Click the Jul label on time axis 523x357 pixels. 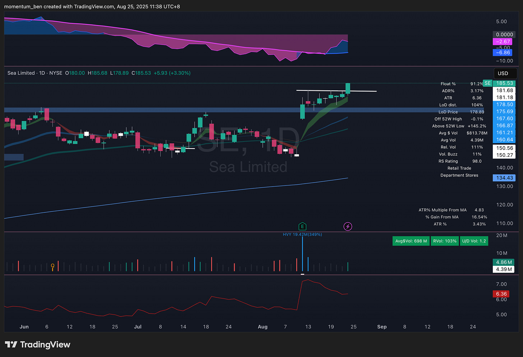coord(138,327)
